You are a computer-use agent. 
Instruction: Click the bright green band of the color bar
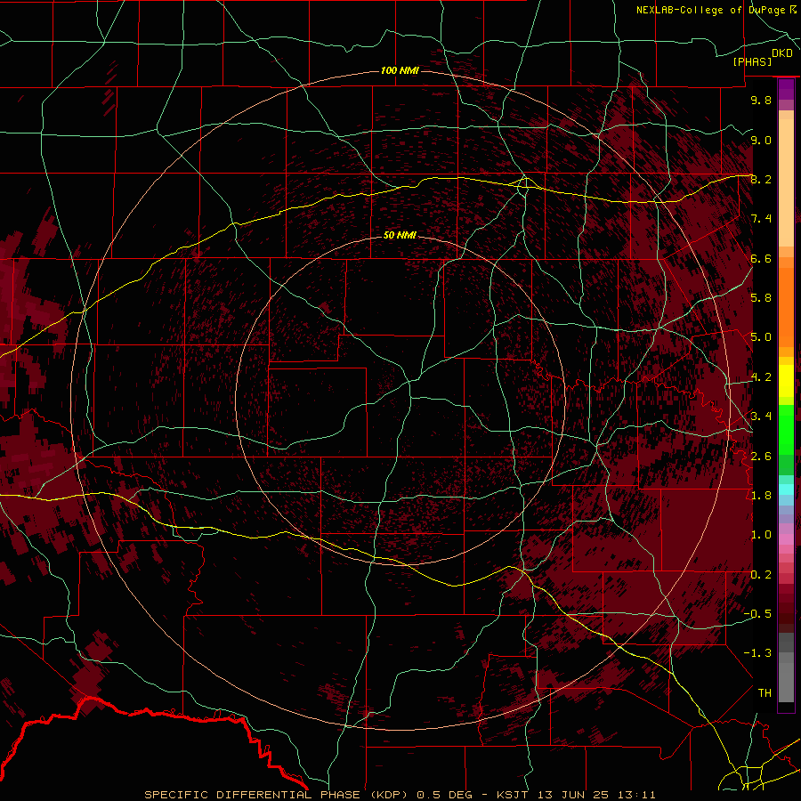click(x=786, y=429)
